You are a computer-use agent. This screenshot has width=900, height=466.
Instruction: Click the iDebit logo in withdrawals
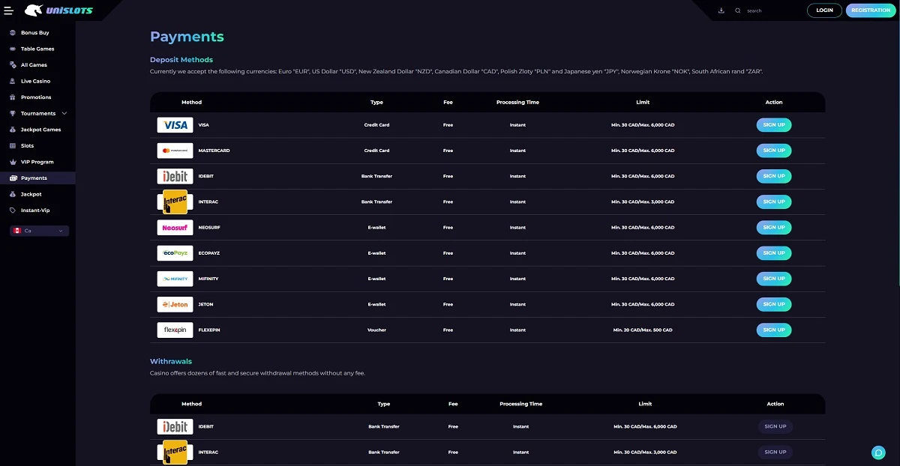[175, 426]
